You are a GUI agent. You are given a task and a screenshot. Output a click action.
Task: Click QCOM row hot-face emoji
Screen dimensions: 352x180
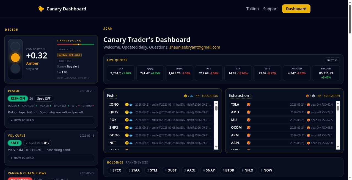(x=249, y=128)
